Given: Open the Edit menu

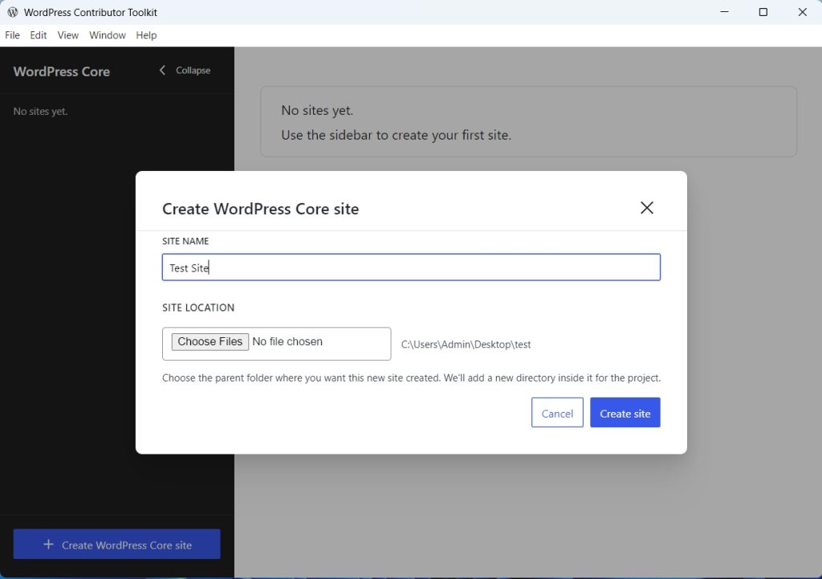Looking at the screenshot, I should tap(38, 35).
